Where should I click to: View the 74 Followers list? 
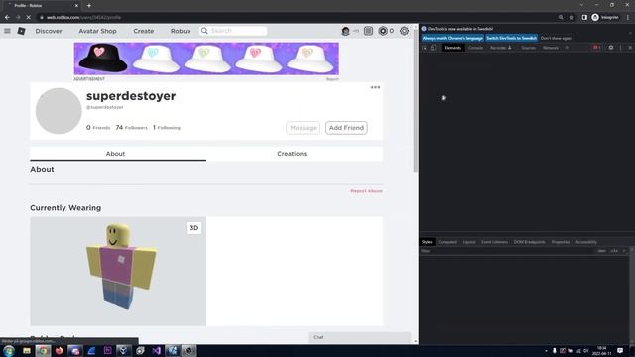point(131,128)
